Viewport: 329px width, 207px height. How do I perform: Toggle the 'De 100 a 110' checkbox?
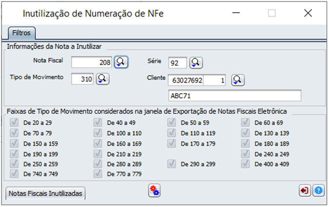(x=97, y=133)
